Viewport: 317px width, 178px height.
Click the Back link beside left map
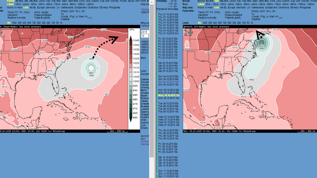[143, 58]
